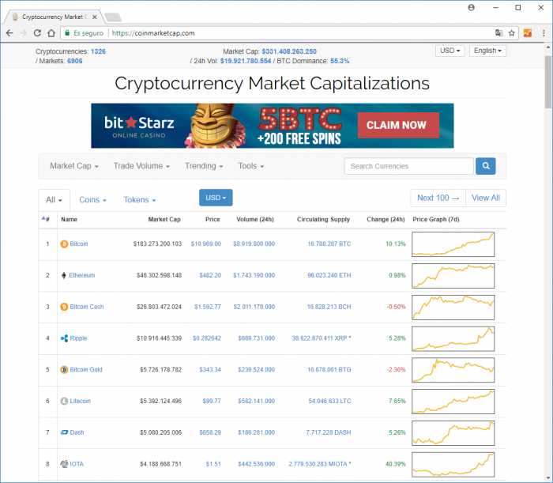This screenshot has width=553, height=483.
Task: Expand the Market Cap menu
Action: point(74,166)
